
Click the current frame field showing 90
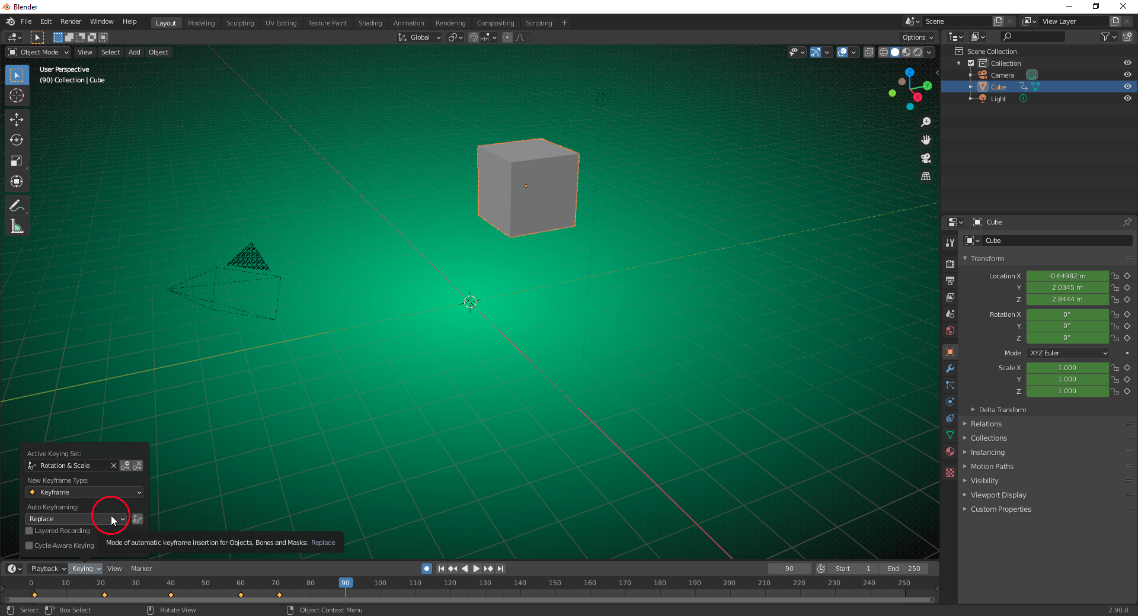[789, 569]
